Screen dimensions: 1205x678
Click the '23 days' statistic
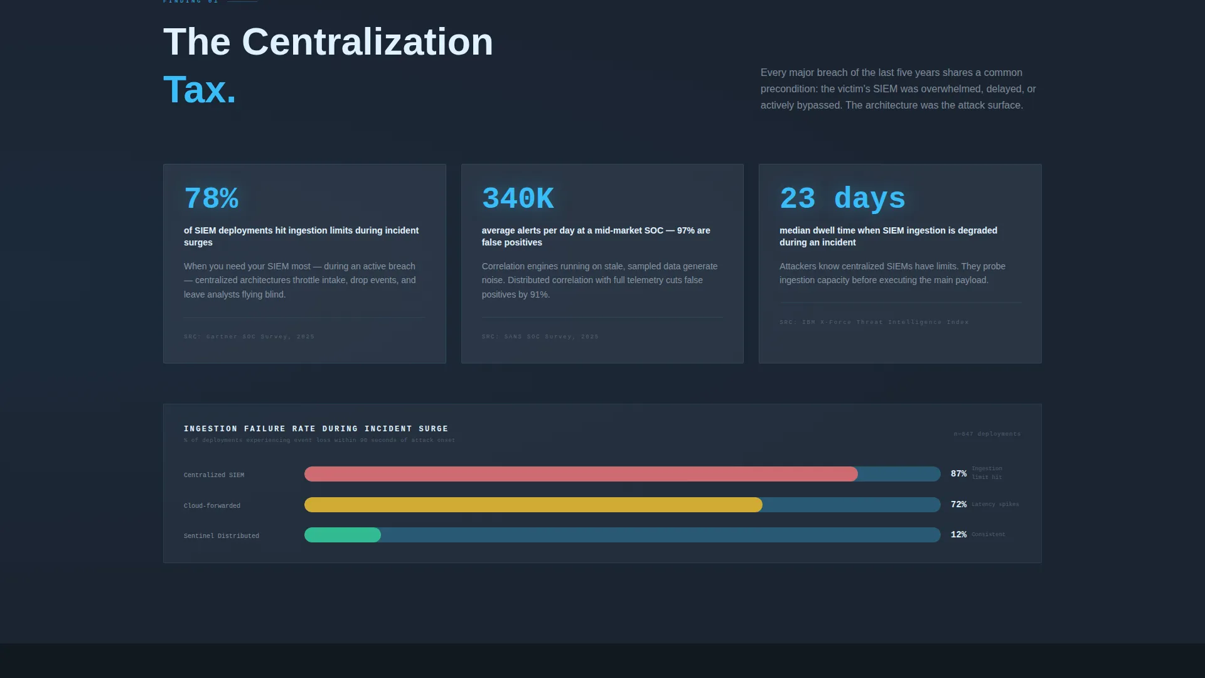[842, 198]
